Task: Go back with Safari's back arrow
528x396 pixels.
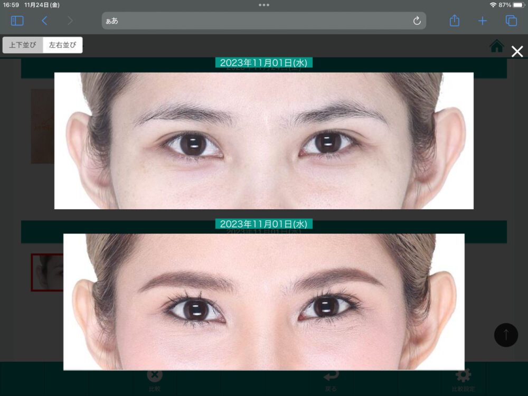Action: (x=44, y=21)
